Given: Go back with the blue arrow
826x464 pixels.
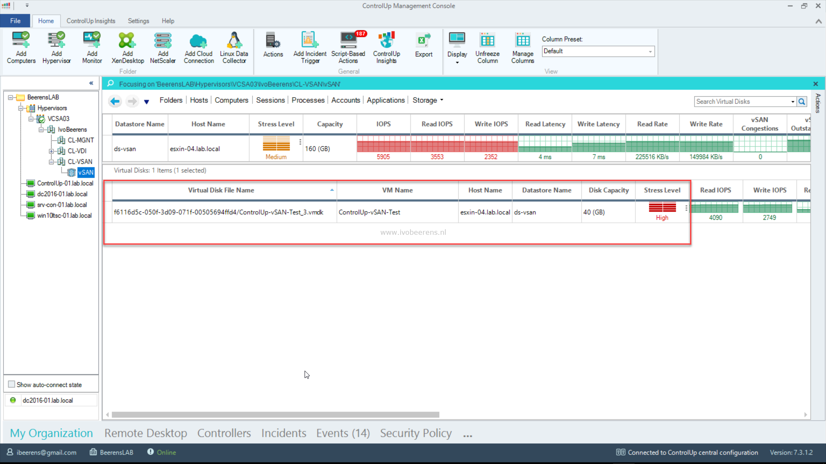Looking at the screenshot, I should click(114, 101).
